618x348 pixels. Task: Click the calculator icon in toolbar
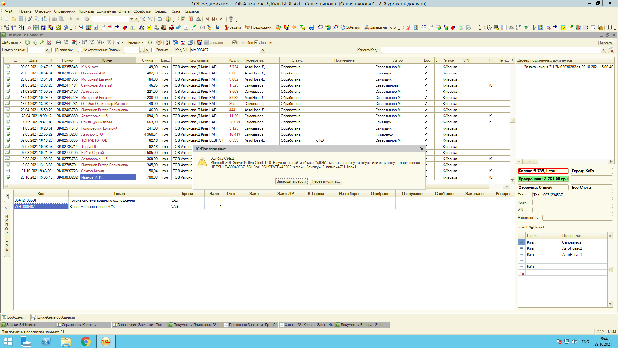click(x=183, y=19)
